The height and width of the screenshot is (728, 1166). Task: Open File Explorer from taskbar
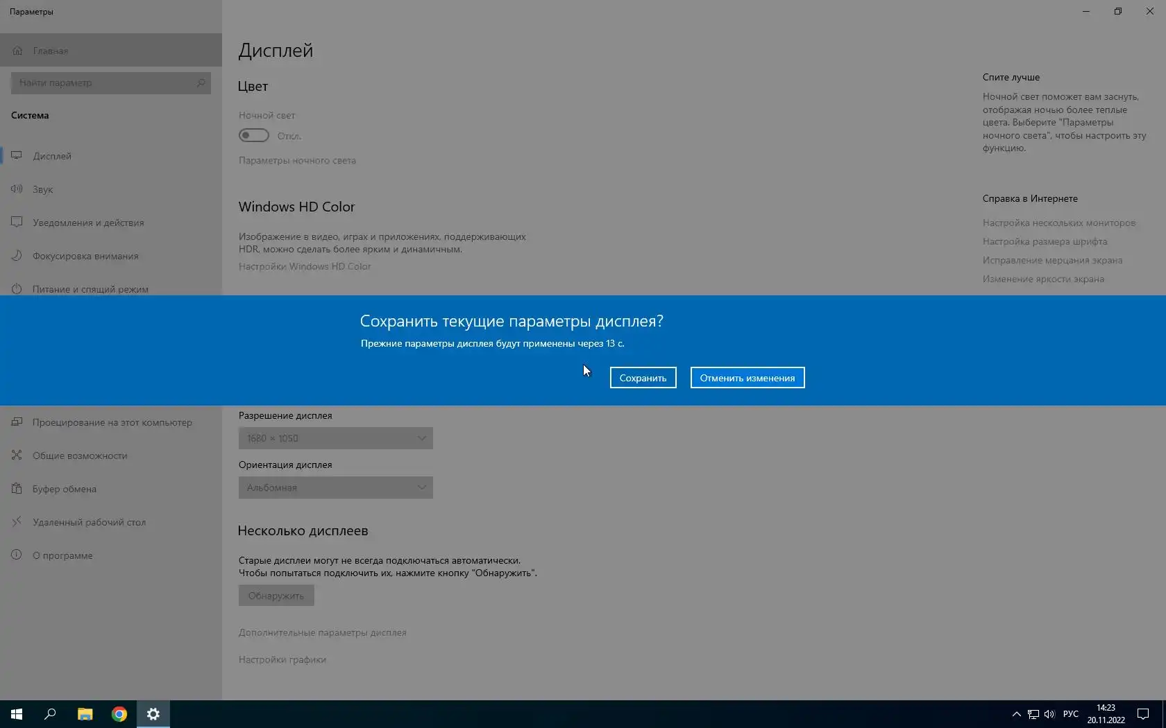pyautogui.click(x=85, y=714)
